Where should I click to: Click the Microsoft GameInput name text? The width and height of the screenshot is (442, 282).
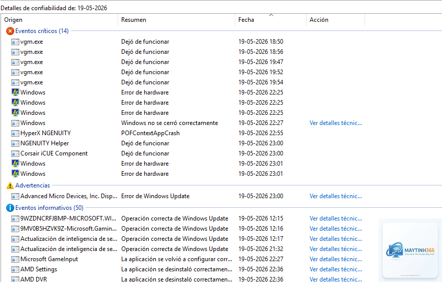(49, 259)
